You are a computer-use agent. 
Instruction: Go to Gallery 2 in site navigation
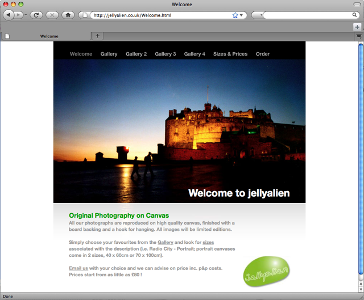point(136,54)
